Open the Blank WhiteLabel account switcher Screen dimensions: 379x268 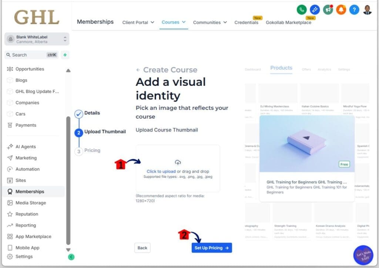coord(36,39)
